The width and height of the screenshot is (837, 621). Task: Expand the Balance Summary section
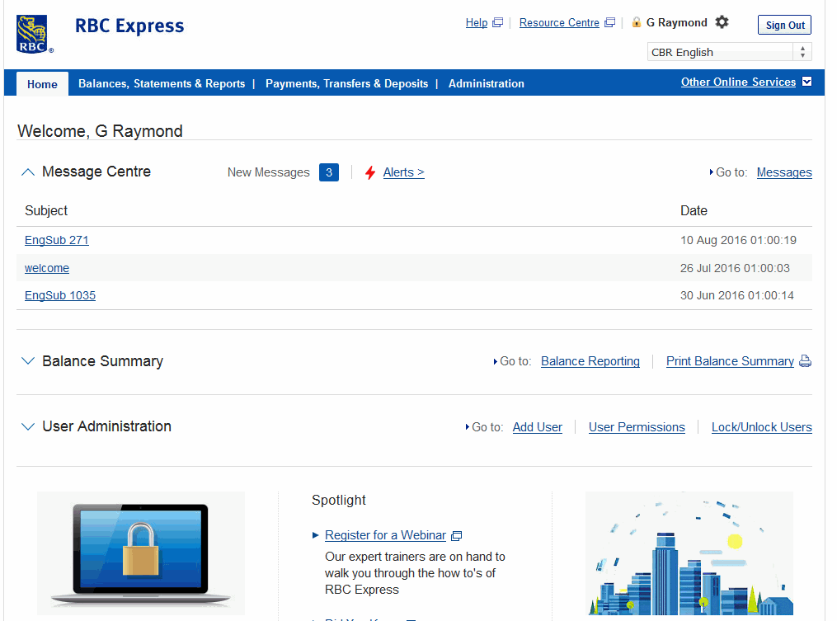pyautogui.click(x=28, y=361)
